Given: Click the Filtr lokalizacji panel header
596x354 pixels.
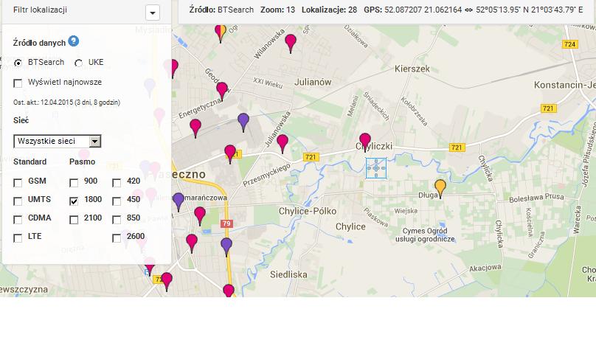Looking at the screenshot, I should tap(86, 11).
